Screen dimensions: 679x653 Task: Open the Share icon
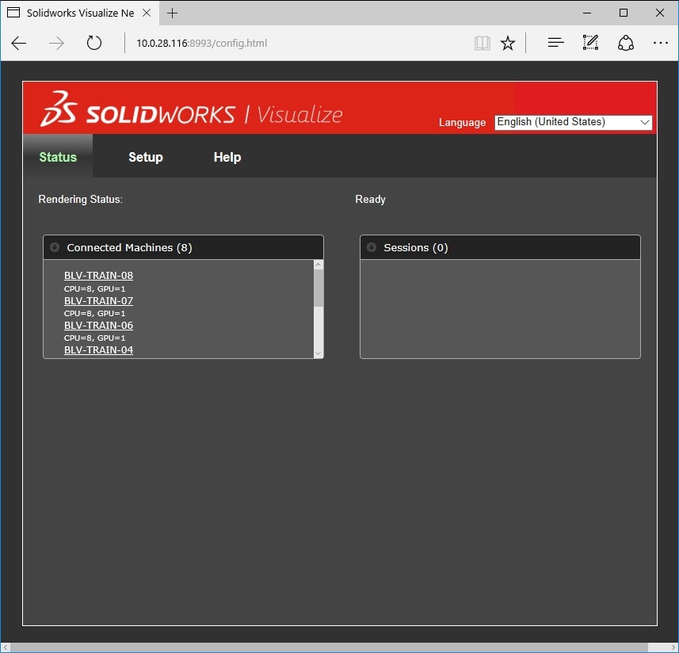(626, 43)
